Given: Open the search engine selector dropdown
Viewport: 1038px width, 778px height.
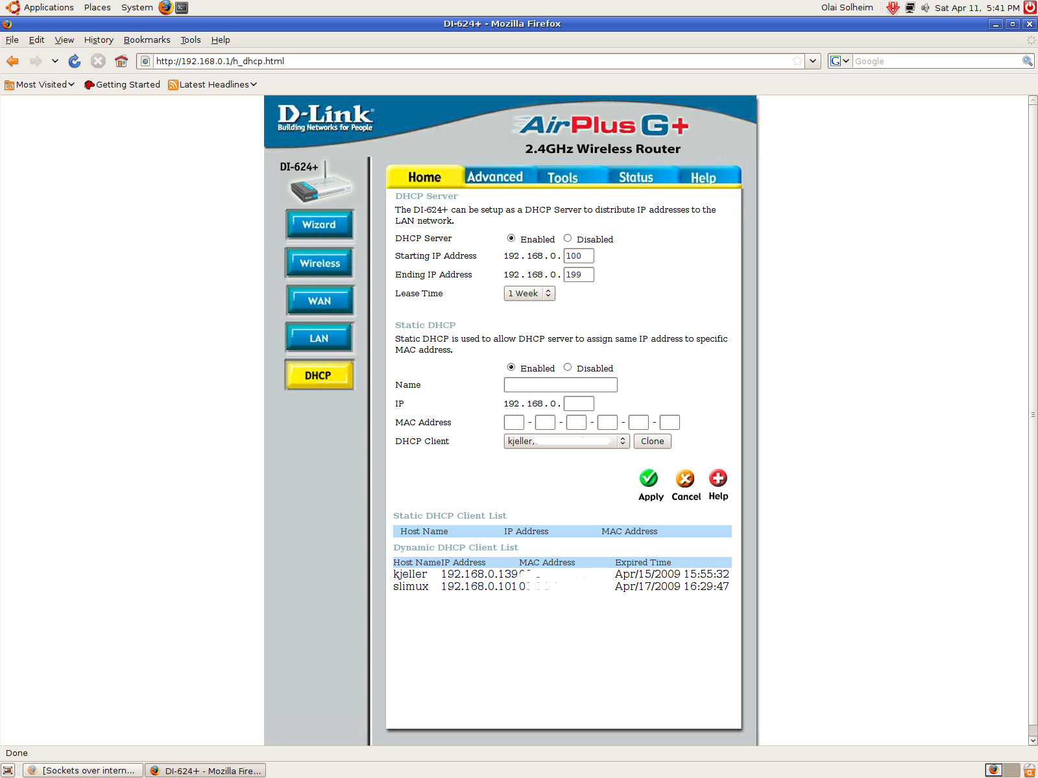Looking at the screenshot, I should point(840,61).
